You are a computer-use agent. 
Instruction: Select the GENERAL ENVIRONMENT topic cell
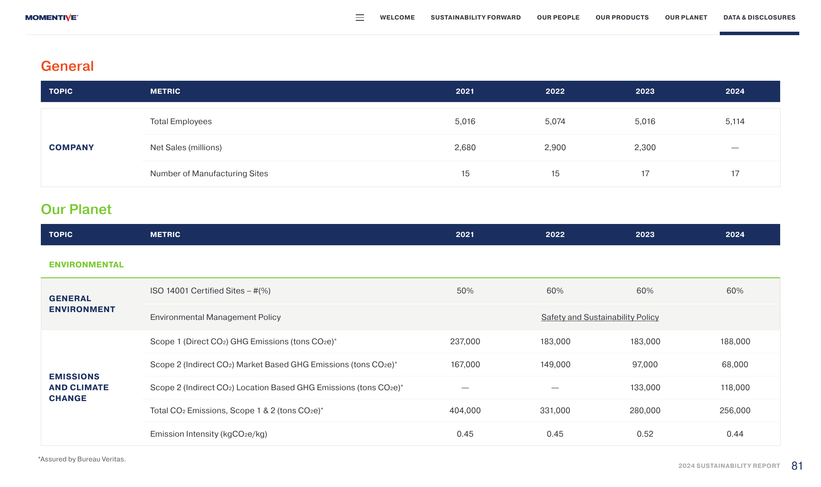point(82,304)
